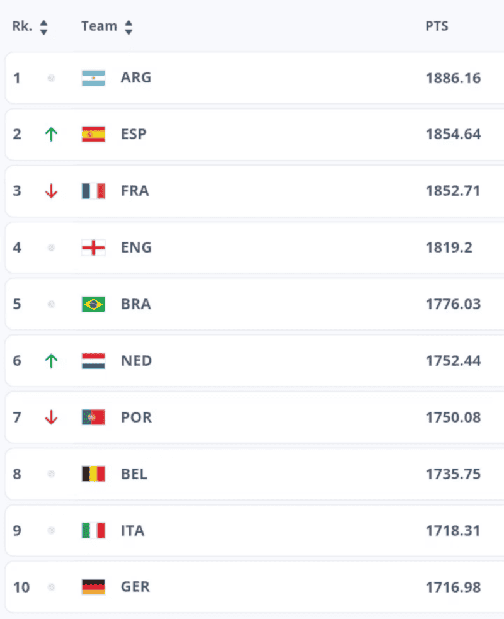The width and height of the screenshot is (504, 619).
Task: Click France's red down-arrow rank indicator
Action: [x=51, y=191]
